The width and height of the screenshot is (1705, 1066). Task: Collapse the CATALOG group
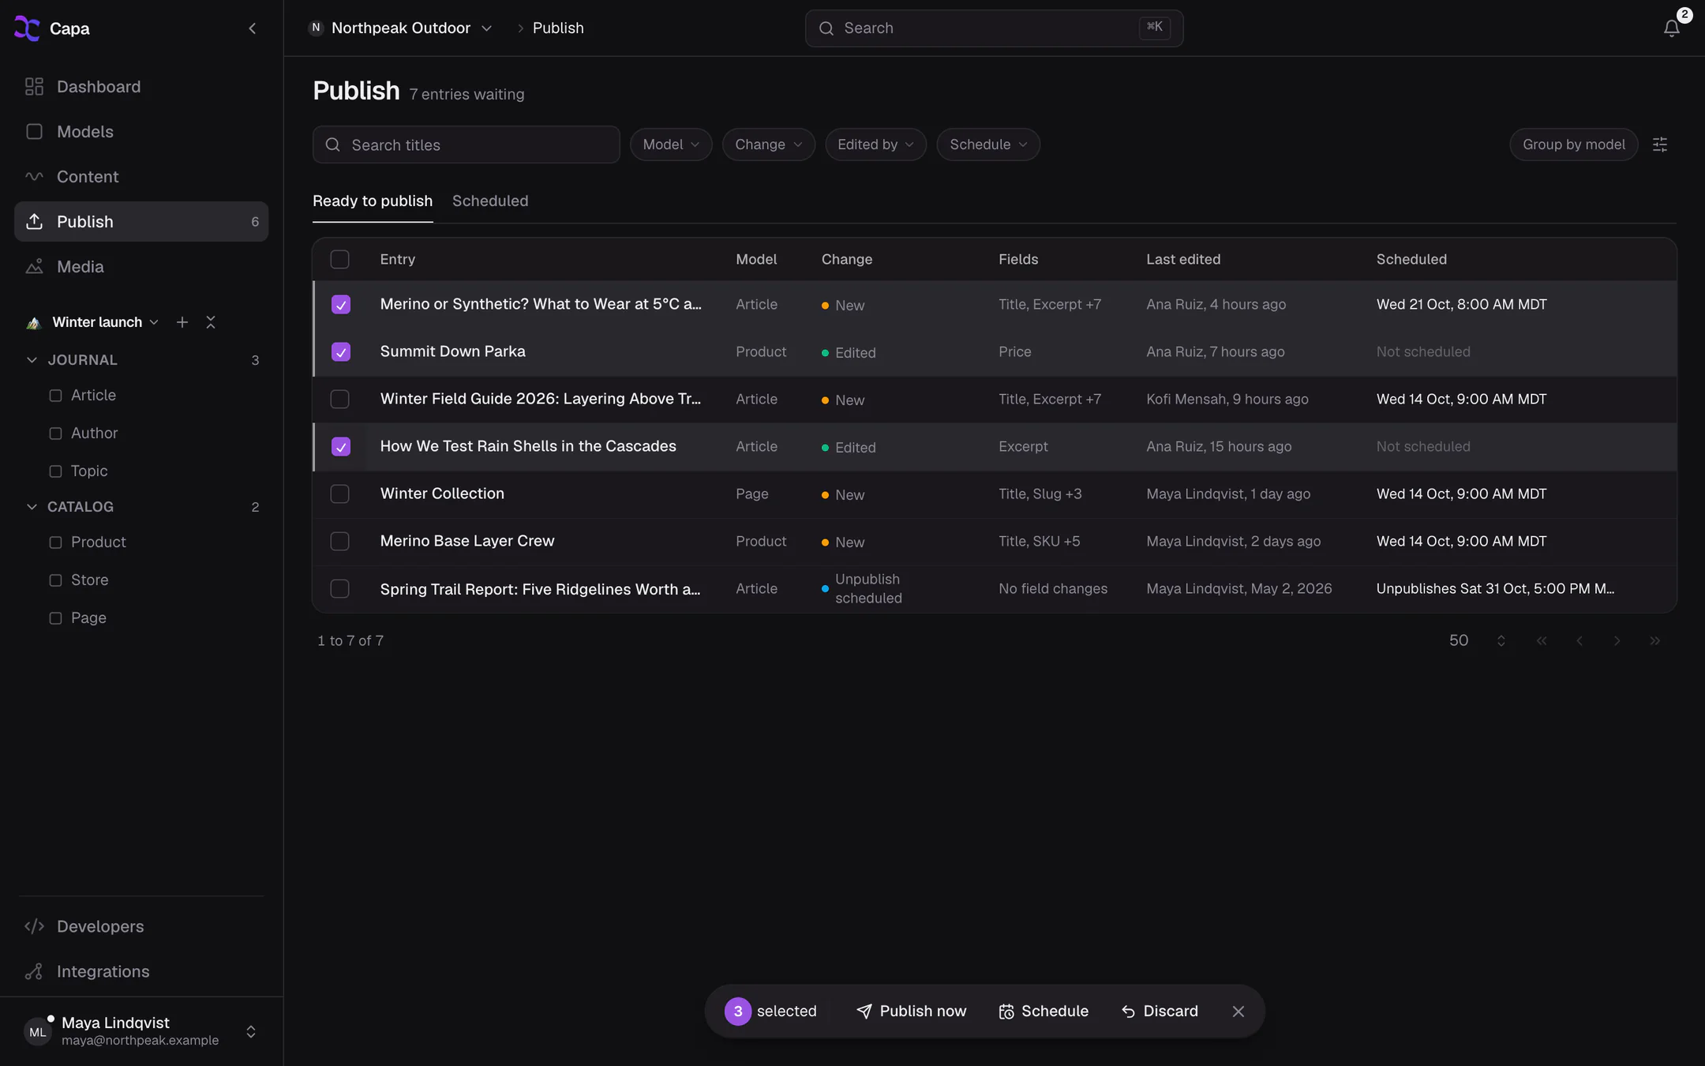pos(32,507)
